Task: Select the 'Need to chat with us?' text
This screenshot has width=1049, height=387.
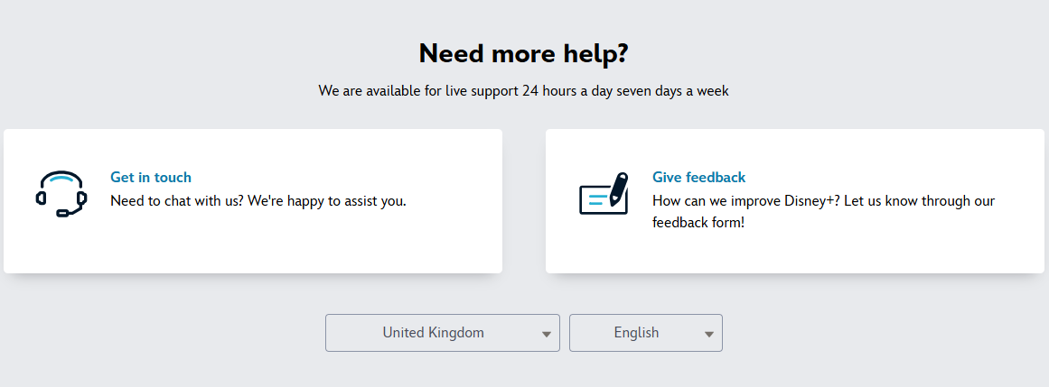Action: tap(177, 200)
